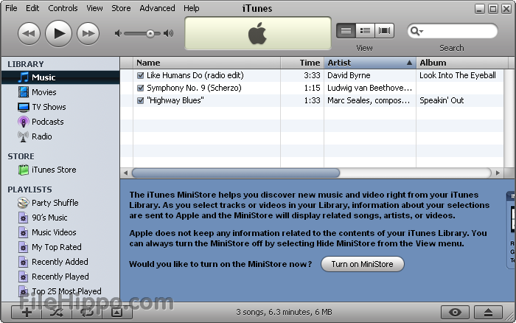The width and height of the screenshot is (516, 323).
Task: Click the scrollbar left arrow
Action: (x=125, y=173)
